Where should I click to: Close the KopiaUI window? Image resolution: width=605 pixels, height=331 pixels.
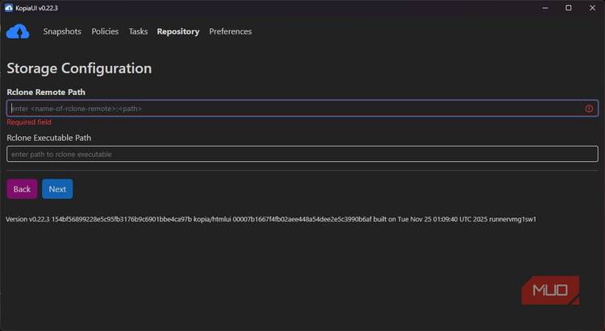point(592,8)
